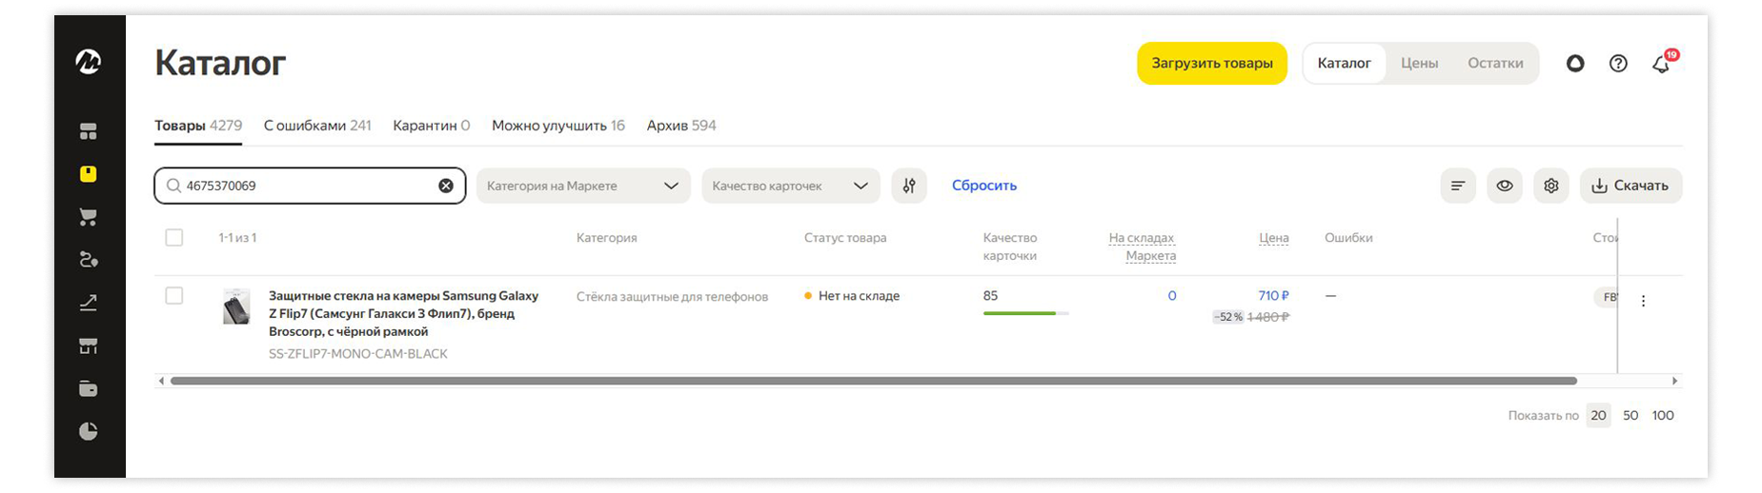Screen dimensions: 1762x493
Task: Switch to the 'Товары 4279' tab
Action: [x=198, y=126]
